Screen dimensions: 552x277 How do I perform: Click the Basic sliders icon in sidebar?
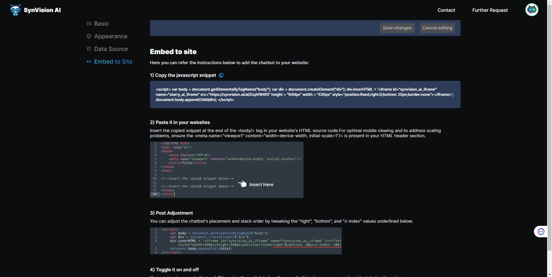[89, 24]
